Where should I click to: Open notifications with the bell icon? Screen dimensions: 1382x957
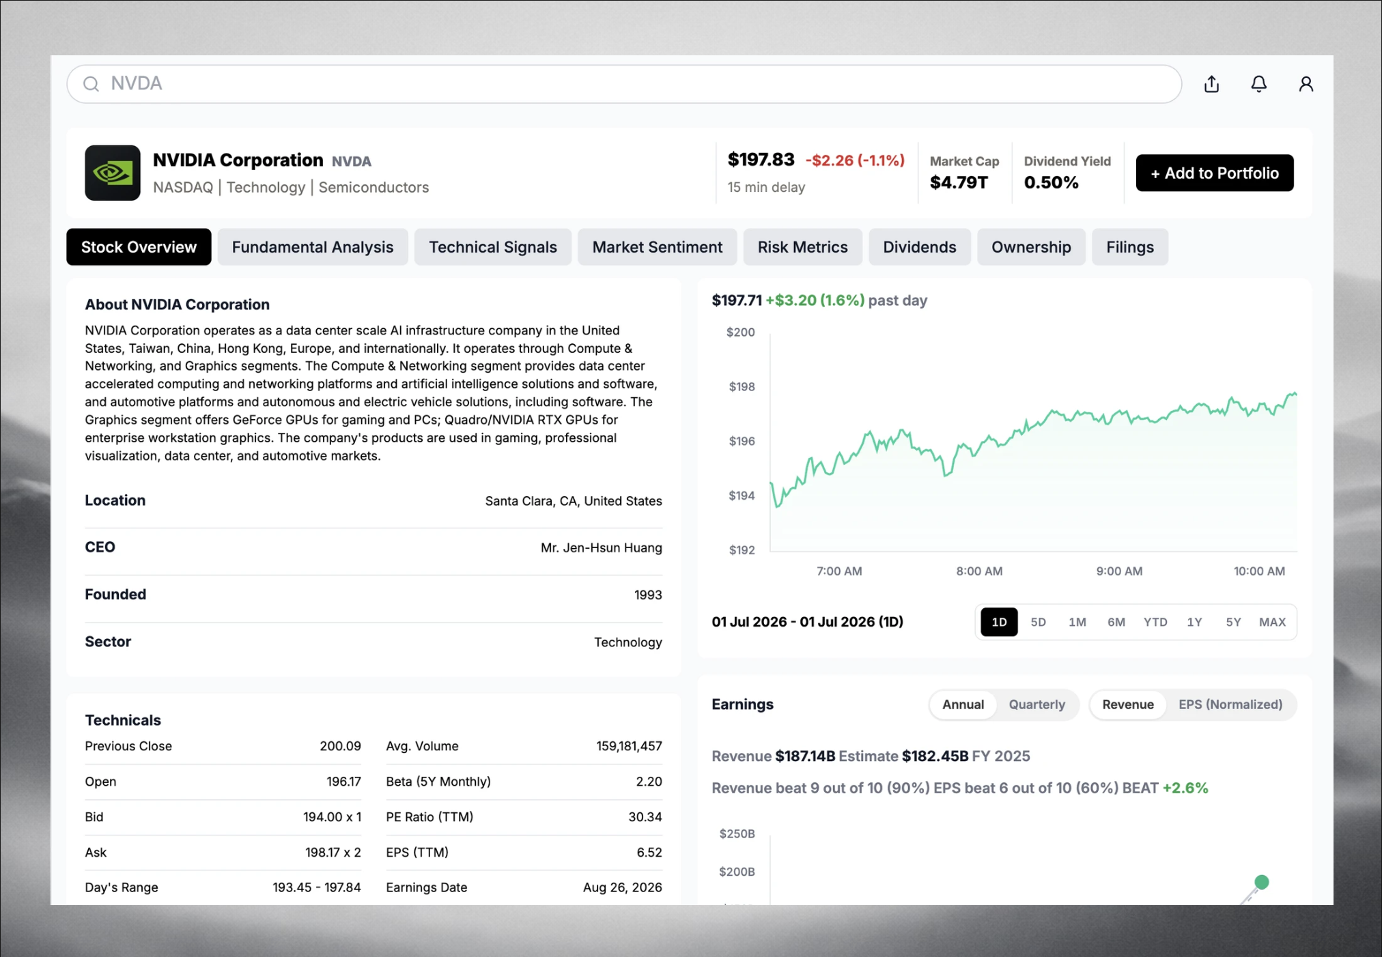[1258, 84]
